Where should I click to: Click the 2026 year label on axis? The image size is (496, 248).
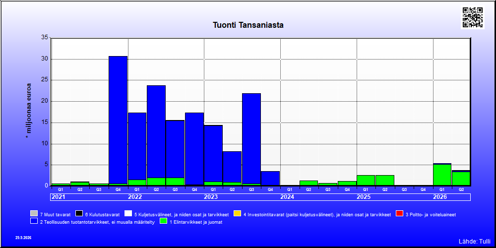(x=440, y=197)
